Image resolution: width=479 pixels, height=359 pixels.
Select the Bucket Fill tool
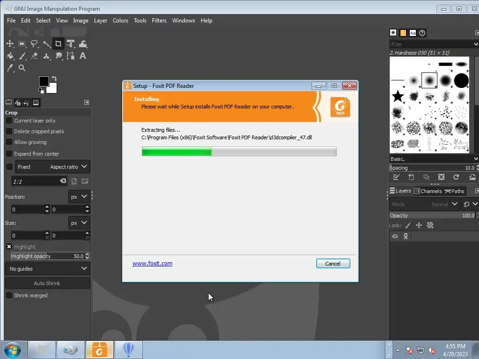pyautogui.click(x=10, y=56)
